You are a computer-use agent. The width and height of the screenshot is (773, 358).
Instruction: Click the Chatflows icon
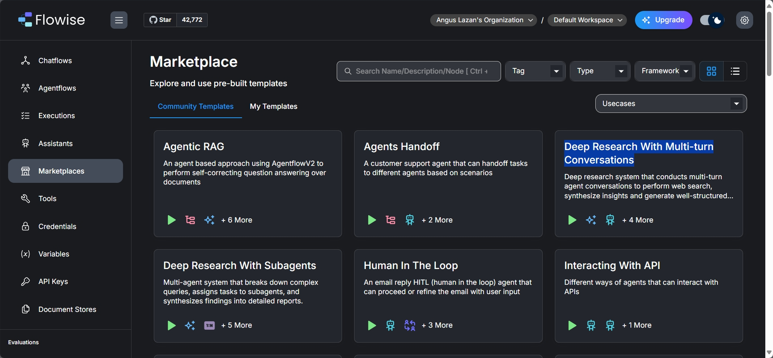[x=25, y=61]
